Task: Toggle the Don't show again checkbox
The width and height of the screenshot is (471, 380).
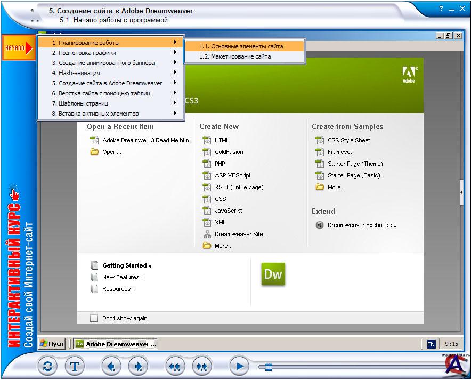Action: (94, 318)
